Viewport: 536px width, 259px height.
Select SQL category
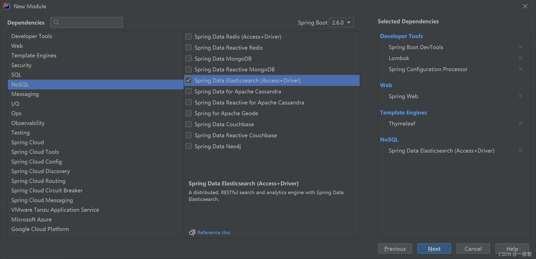96,75
